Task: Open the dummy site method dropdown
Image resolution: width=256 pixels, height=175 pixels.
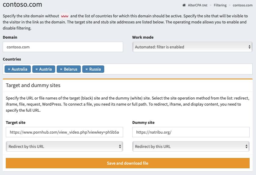Action: pos(191,146)
